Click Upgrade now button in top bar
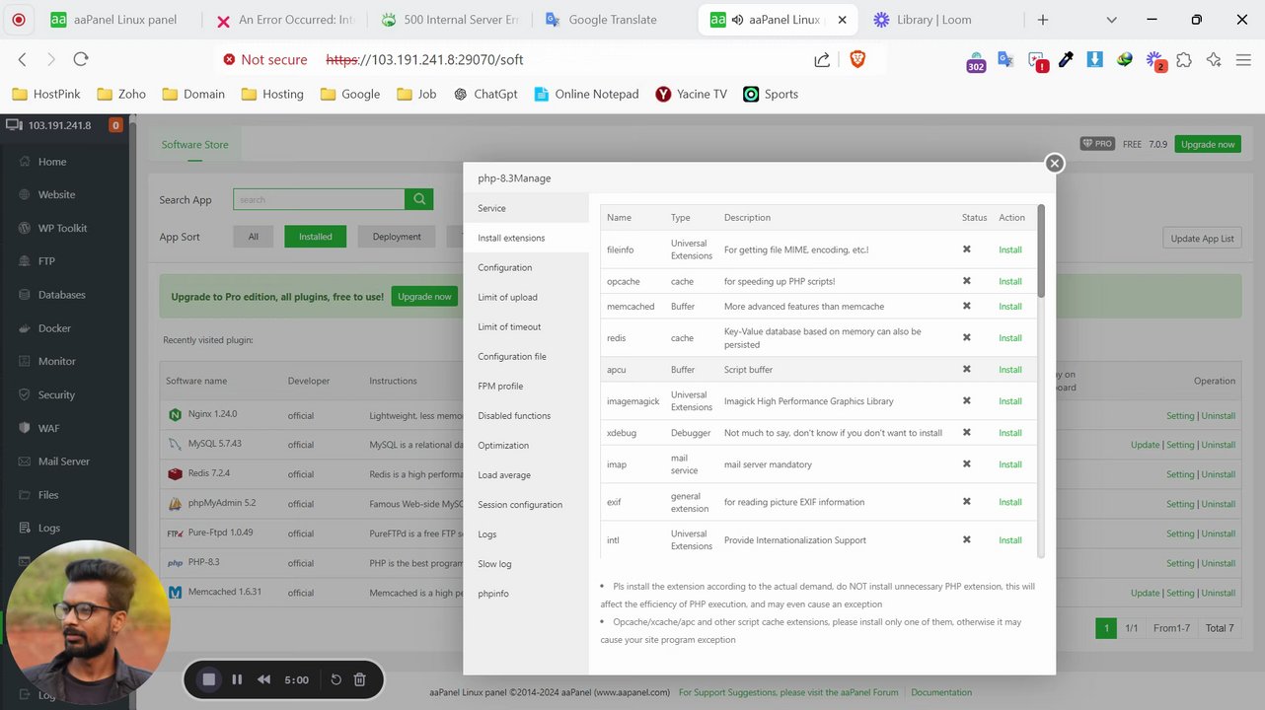 coord(1208,144)
